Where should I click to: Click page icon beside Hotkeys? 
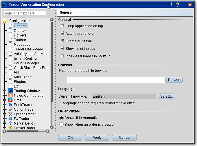pyautogui.click(x=11, y=35)
